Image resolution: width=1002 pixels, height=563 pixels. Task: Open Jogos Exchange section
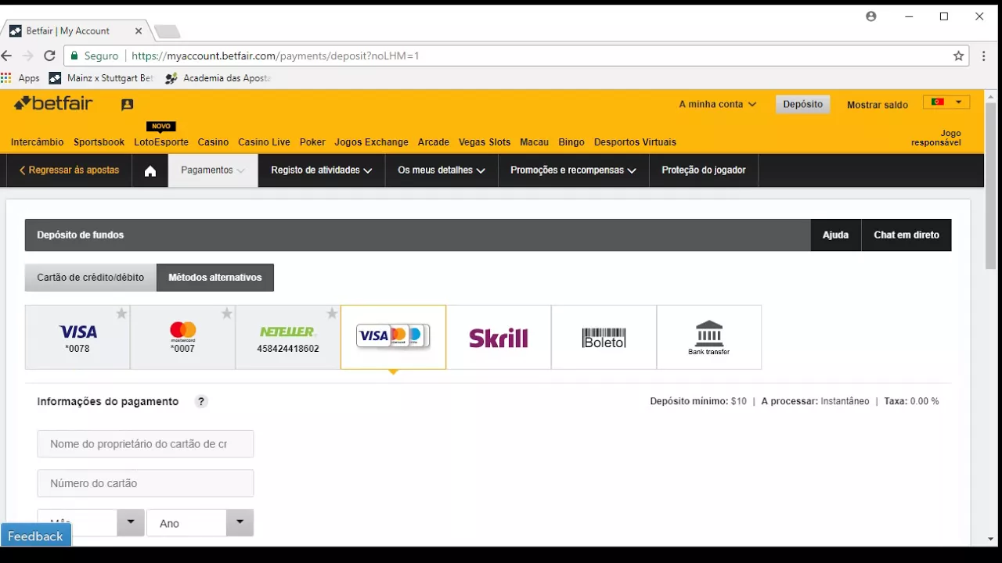pyautogui.click(x=371, y=142)
